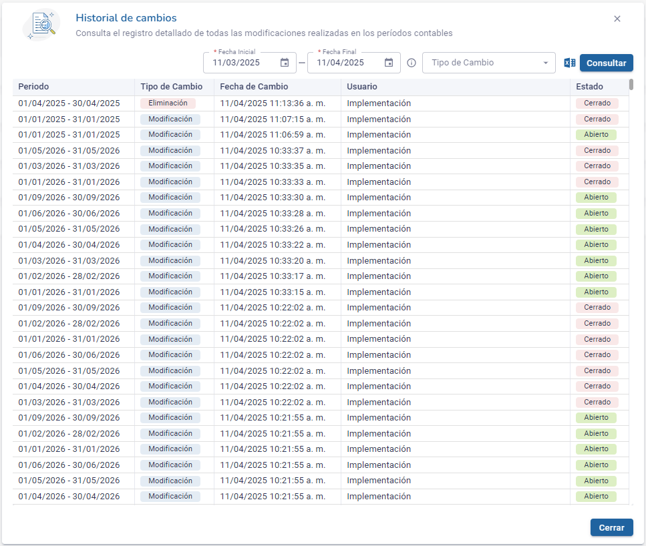Image resolution: width=646 pixels, height=546 pixels.
Task: Open the Fecha Inicial calendar picker
Action: (285, 63)
